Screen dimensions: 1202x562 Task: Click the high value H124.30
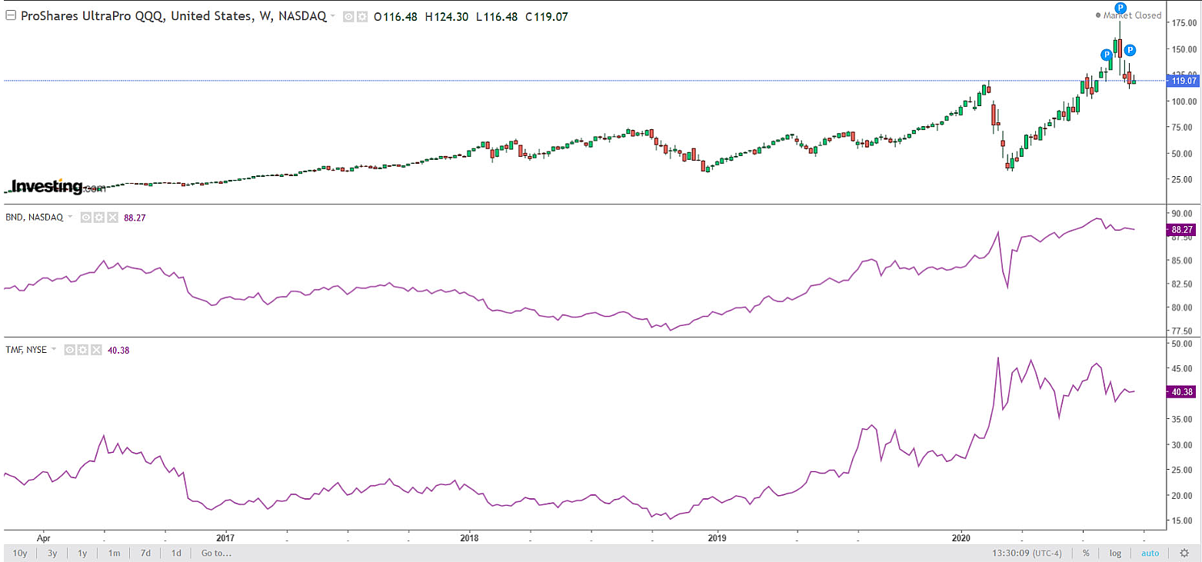(x=447, y=16)
